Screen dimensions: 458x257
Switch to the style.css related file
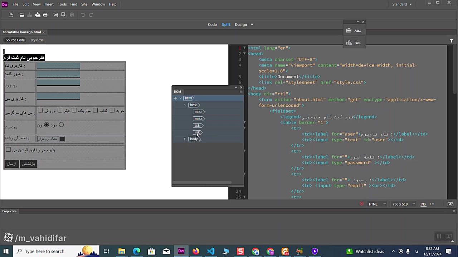pyautogui.click(x=37, y=40)
